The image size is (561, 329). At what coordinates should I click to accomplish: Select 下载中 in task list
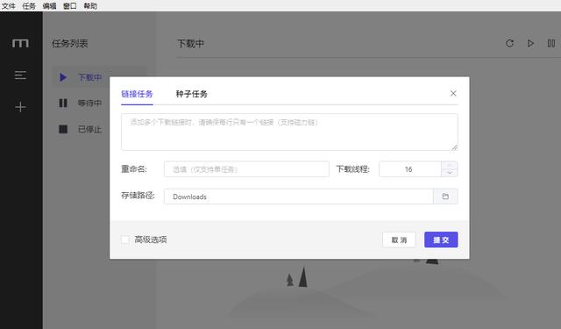tap(99, 77)
